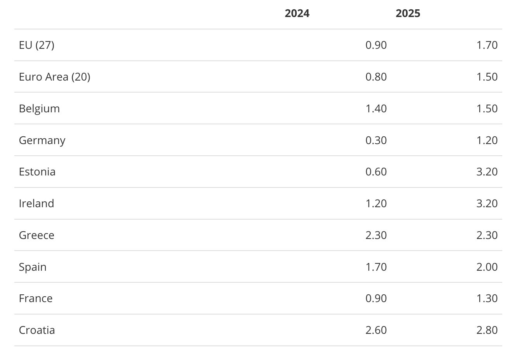Click Estonia's 2025 value 3.20
The image size is (529, 354).
[x=487, y=172]
